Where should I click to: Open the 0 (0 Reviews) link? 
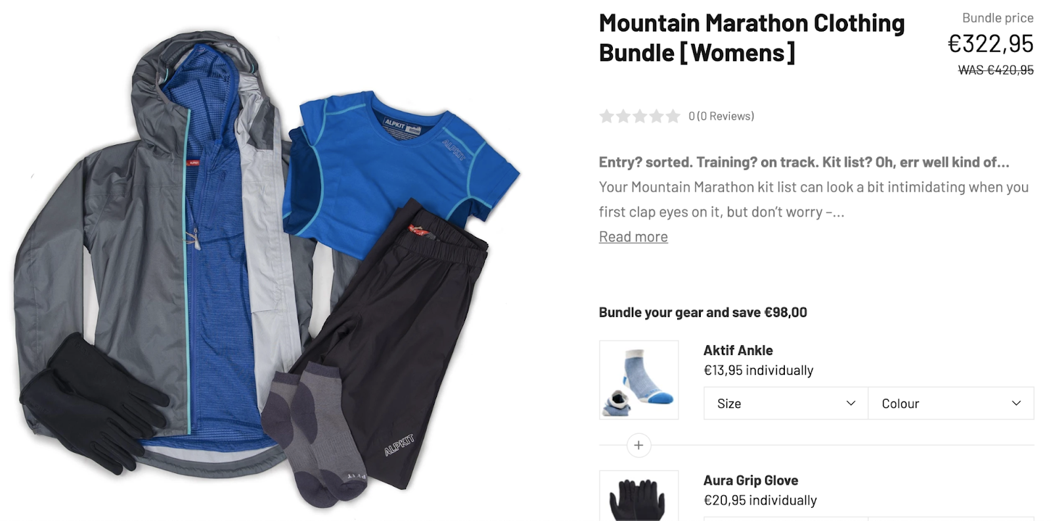[x=721, y=116]
